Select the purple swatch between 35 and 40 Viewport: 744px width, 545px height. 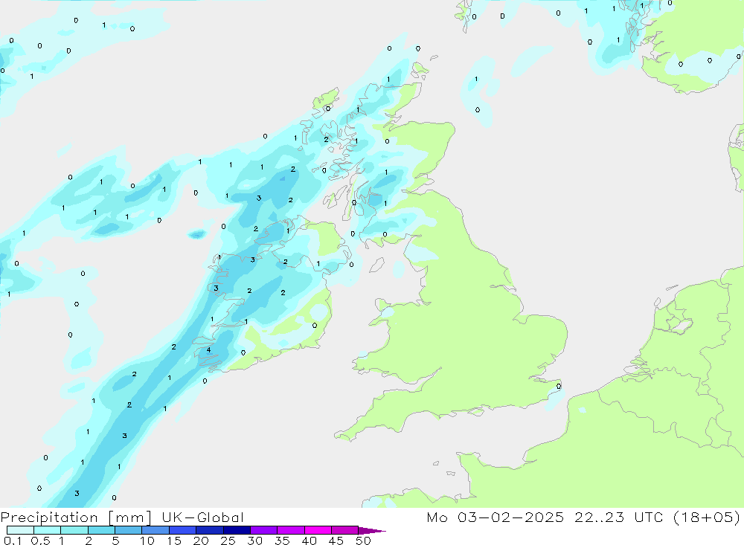click(291, 530)
